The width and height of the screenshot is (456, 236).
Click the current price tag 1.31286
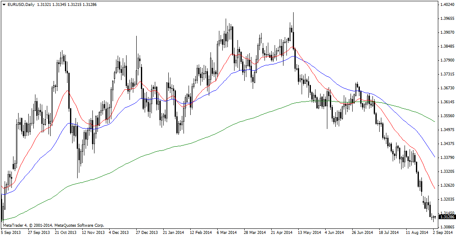[x=447, y=217]
